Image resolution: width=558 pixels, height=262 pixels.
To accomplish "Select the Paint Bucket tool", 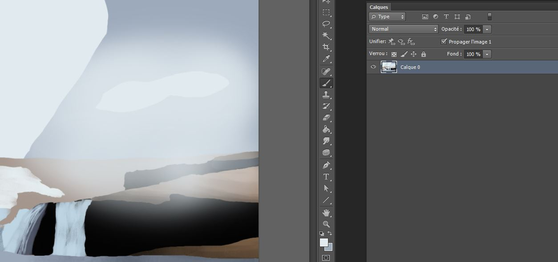I will 326,129.
